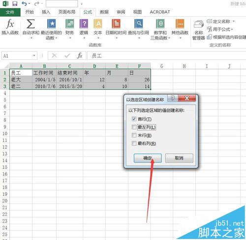246x240 pixels.
Task: Open the 查找与引用 functions icon
Action: pos(139,24)
